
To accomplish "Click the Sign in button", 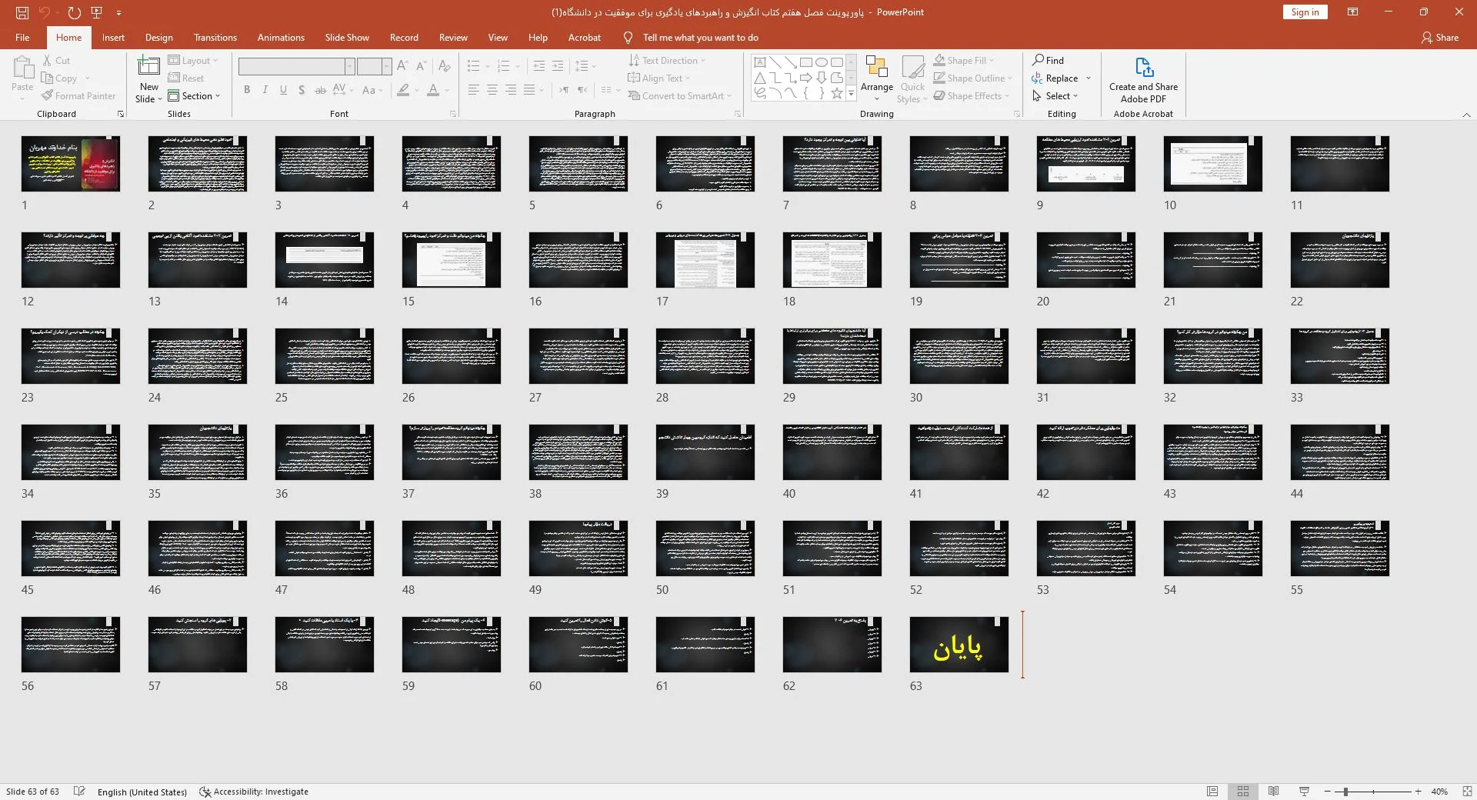I will (1305, 12).
